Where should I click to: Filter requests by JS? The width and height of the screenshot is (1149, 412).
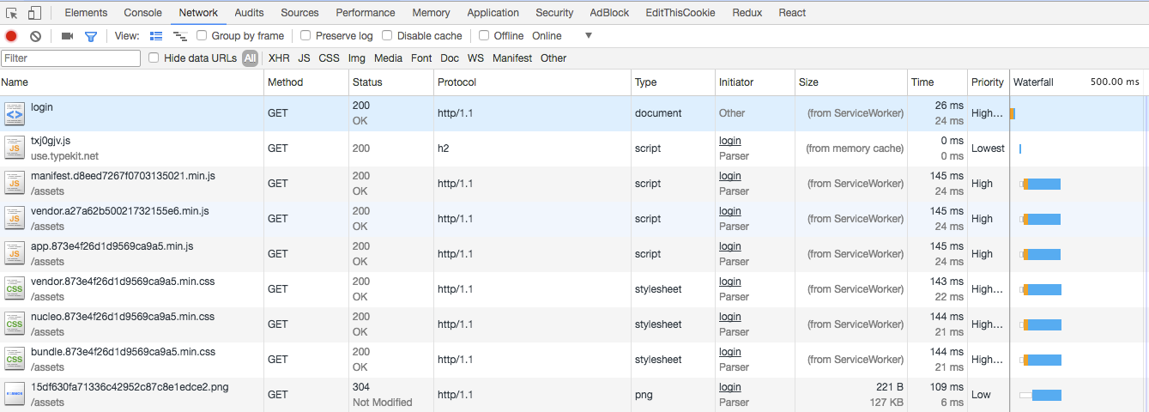coord(304,58)
